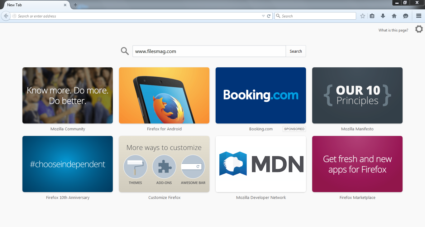Click the 'Mozilla Manifesto' caption text

click(357, 129)
